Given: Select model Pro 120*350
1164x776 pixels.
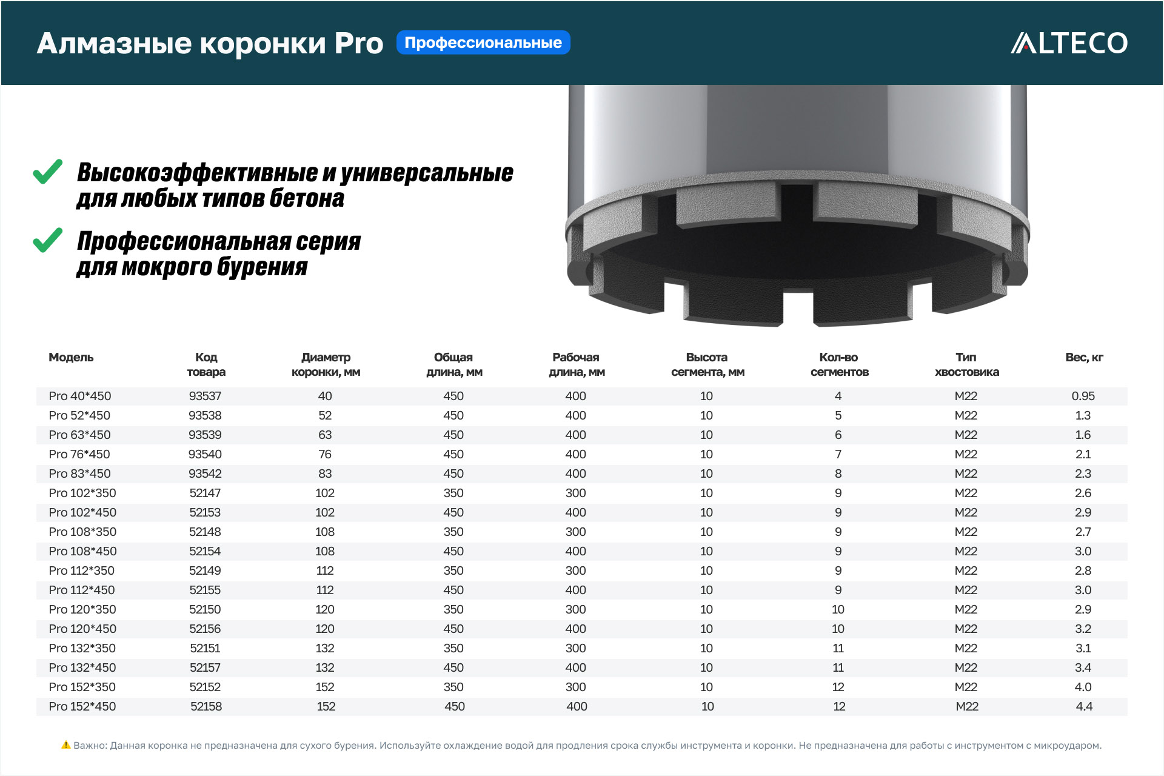Looking at the screenshot, I should (82, 609).
